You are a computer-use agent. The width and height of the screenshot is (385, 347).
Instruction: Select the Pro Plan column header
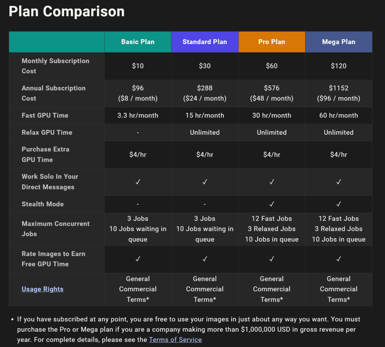272,42
